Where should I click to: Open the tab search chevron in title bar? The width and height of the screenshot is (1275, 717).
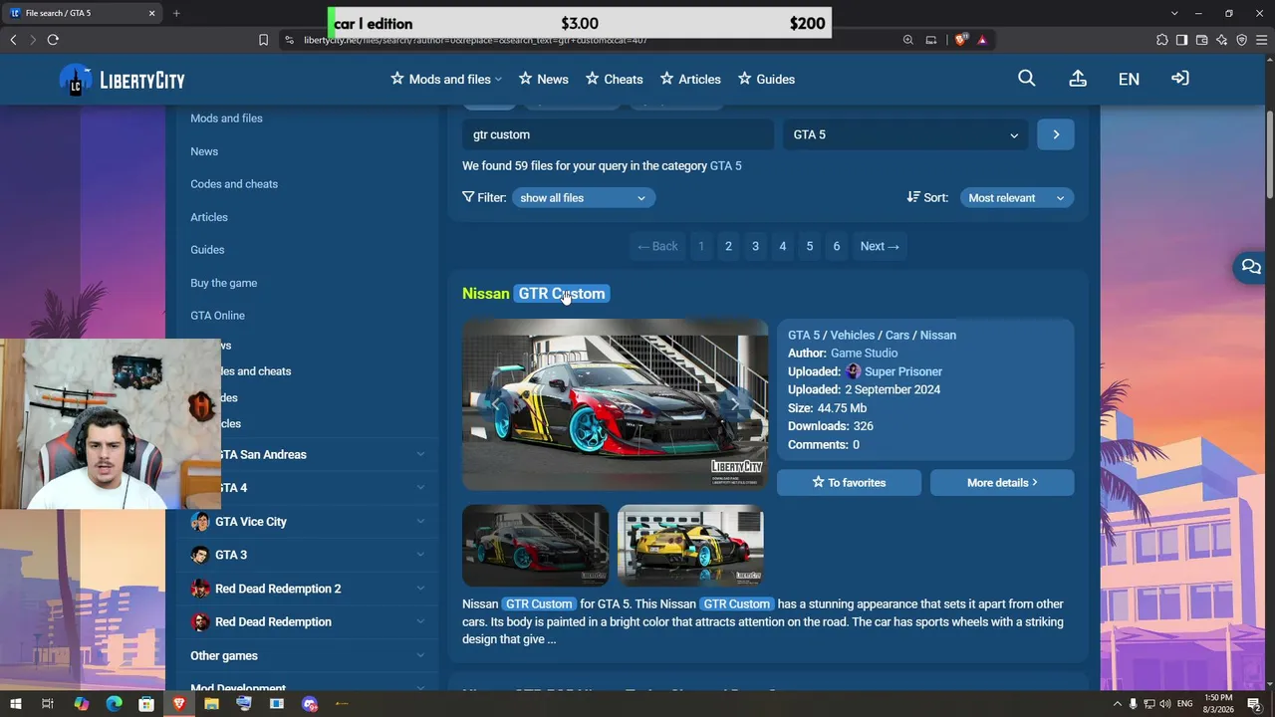tap(1174, 13)
